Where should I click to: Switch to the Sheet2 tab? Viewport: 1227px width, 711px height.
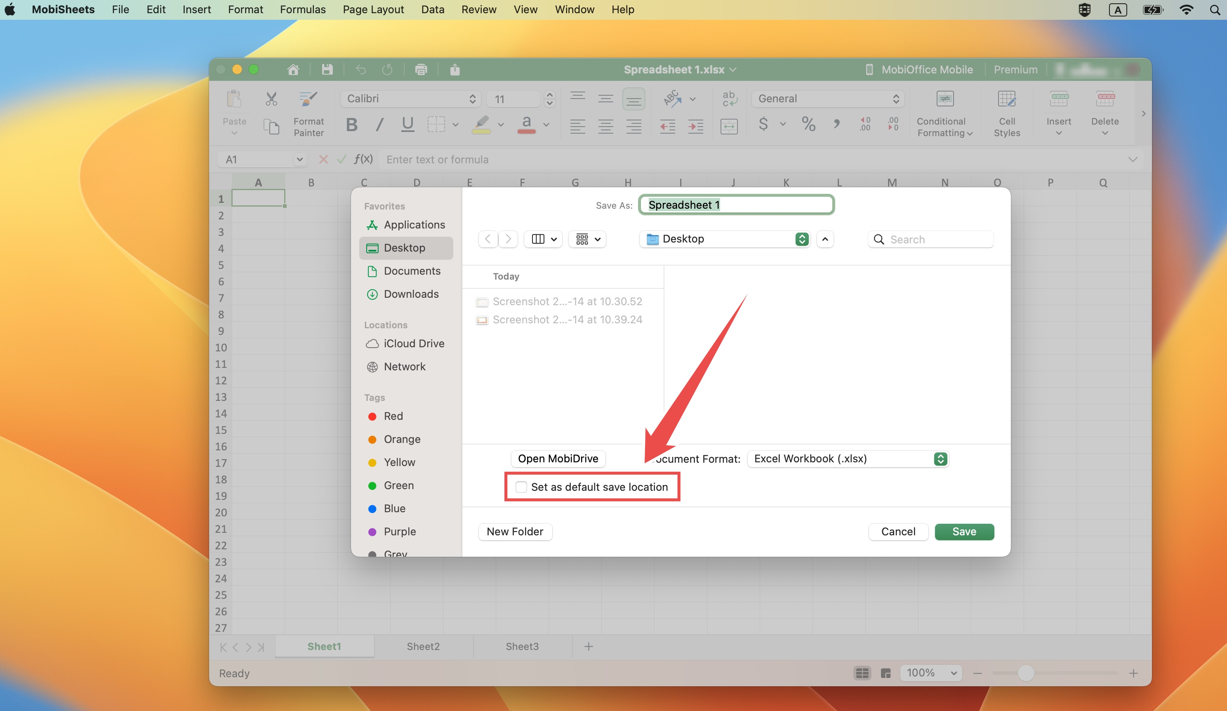(423, 646)
